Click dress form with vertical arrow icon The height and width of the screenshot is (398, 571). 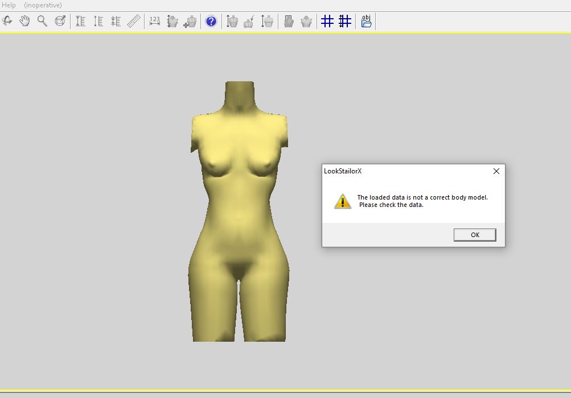coord(232,21)
